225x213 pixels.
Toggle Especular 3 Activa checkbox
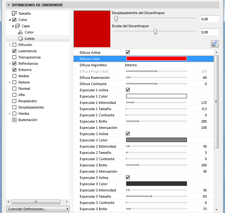pos(128,178)
